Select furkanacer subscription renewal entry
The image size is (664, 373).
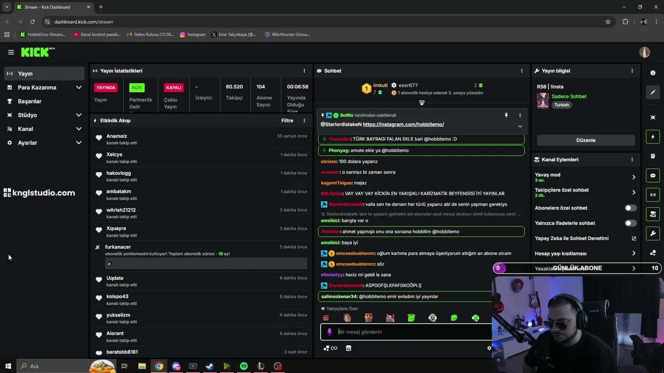(x=201, y=256)
